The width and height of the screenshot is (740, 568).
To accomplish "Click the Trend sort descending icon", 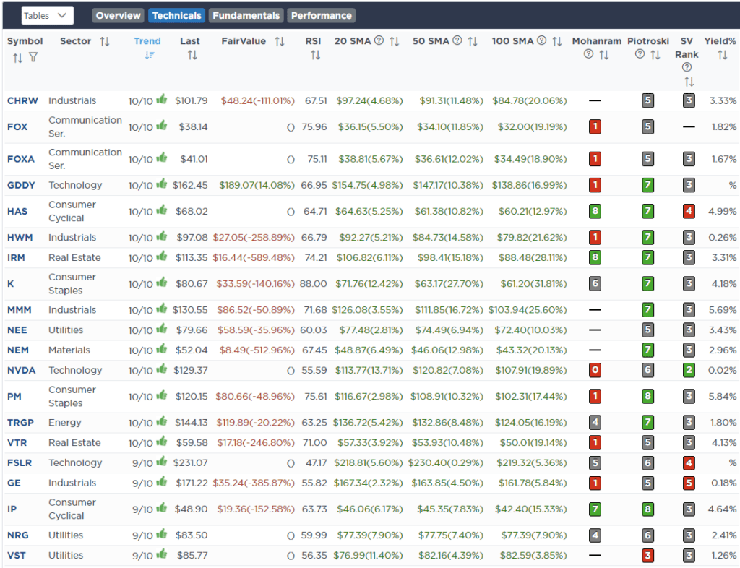I will 150,55.
